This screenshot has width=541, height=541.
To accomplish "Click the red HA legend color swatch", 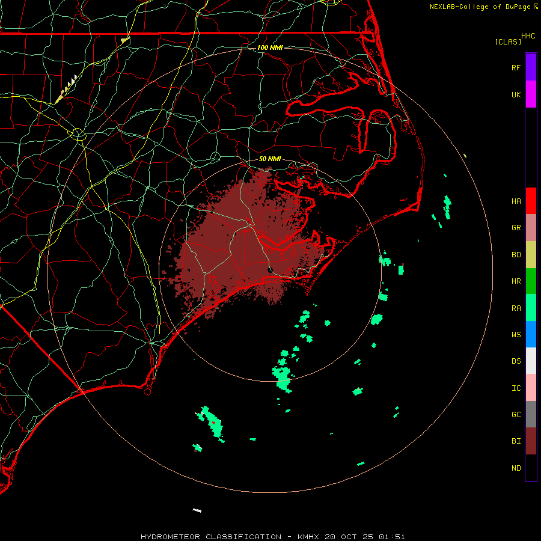I will coord(531,201).
